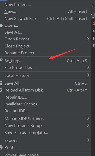Expand the File Properties submenu arrow

pyautogui.click(x=88, y=67)
